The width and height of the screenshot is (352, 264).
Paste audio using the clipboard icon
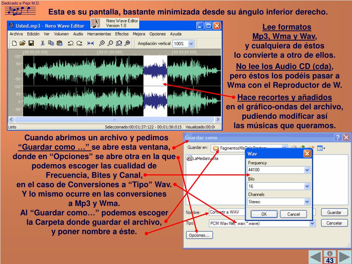point(59,43)
